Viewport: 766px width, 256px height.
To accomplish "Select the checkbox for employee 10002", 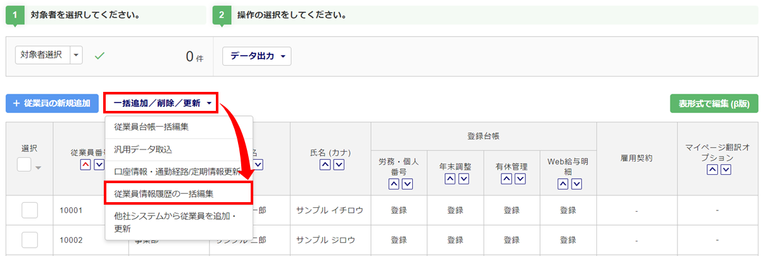I will click(30, 240).
